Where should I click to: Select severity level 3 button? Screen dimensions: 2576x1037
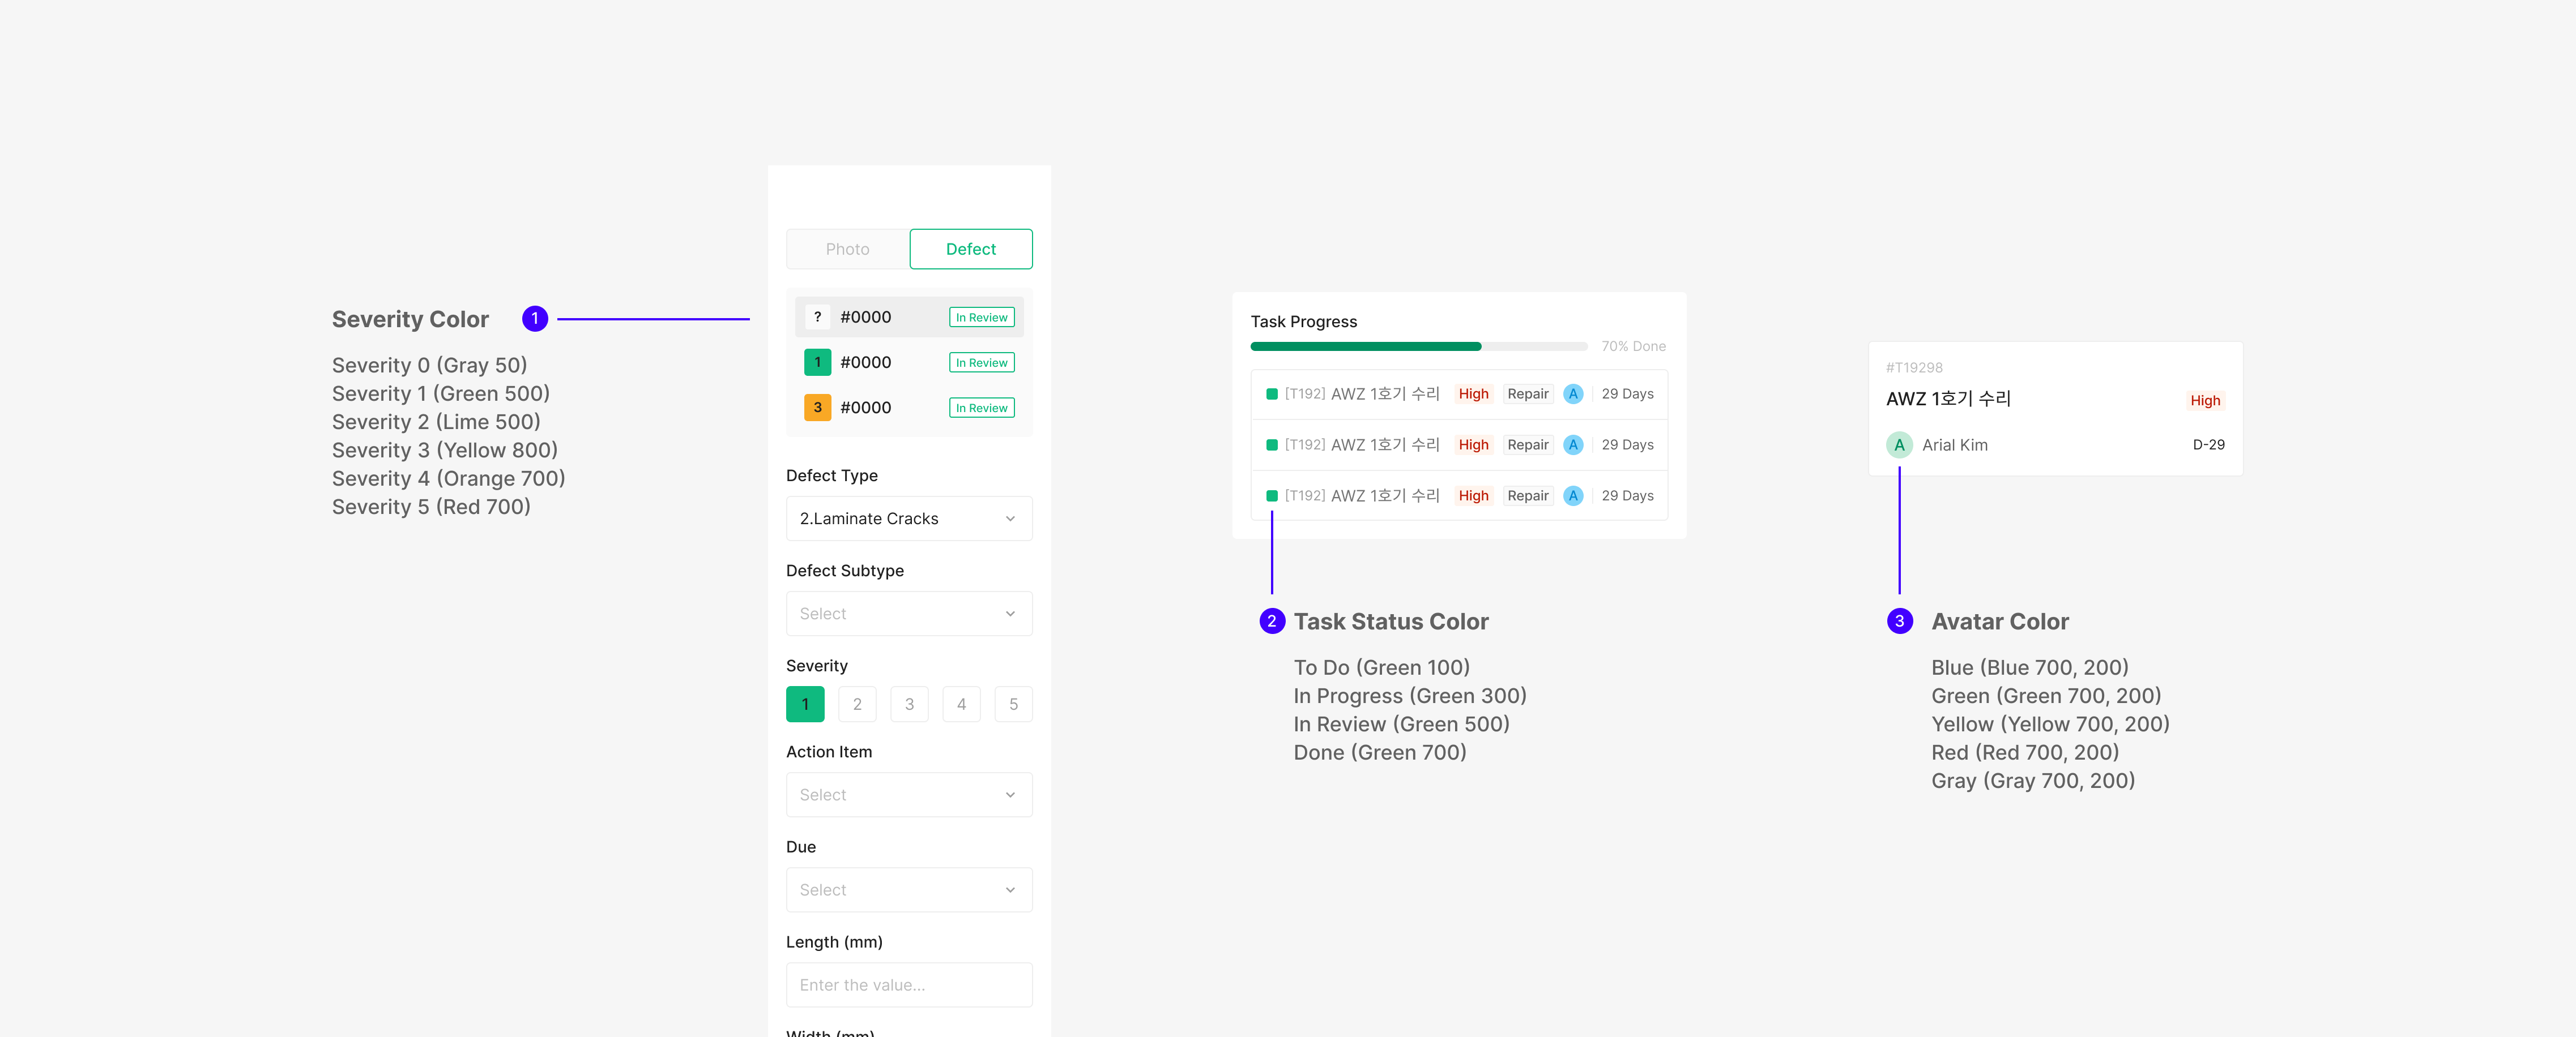[909, 704]
